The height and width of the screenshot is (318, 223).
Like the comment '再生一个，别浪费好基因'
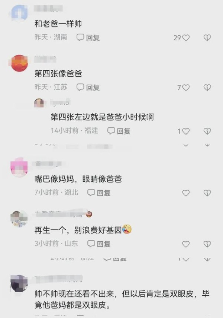(186, 244)
